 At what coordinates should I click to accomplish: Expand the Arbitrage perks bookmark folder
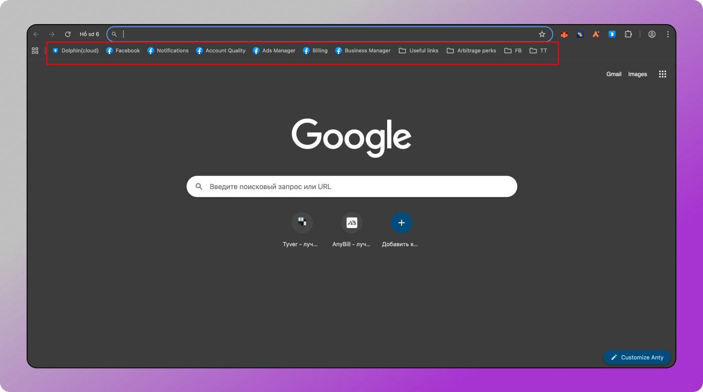tap(471, 51)
